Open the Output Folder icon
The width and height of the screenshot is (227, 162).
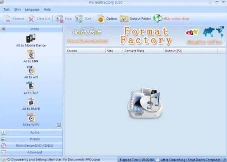click(x=124, y=19)
